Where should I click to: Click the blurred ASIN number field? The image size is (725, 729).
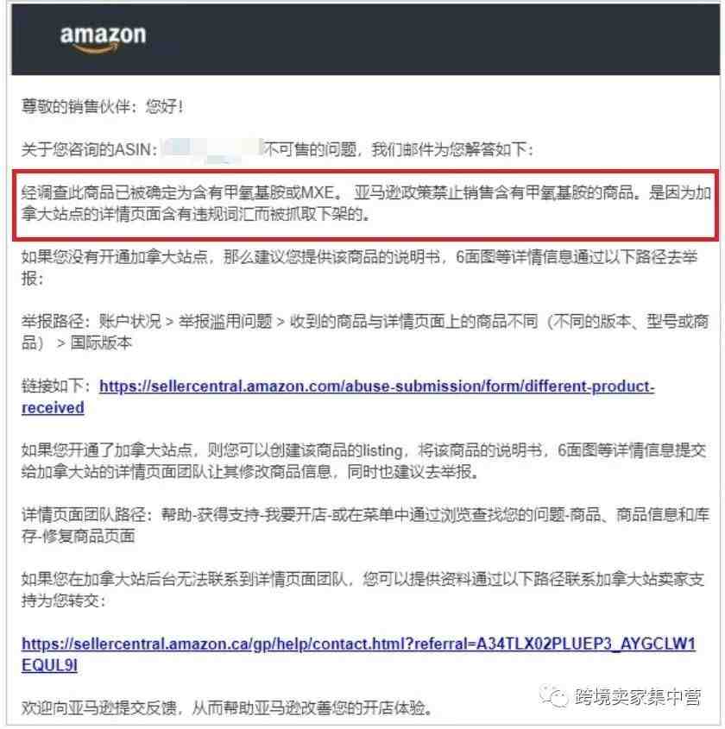[x=211, y=150]
